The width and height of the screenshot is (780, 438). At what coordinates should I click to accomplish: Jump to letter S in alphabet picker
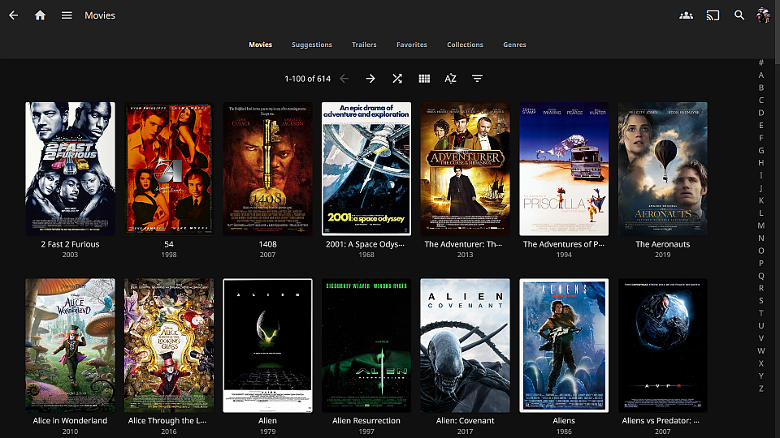(761, 301)
